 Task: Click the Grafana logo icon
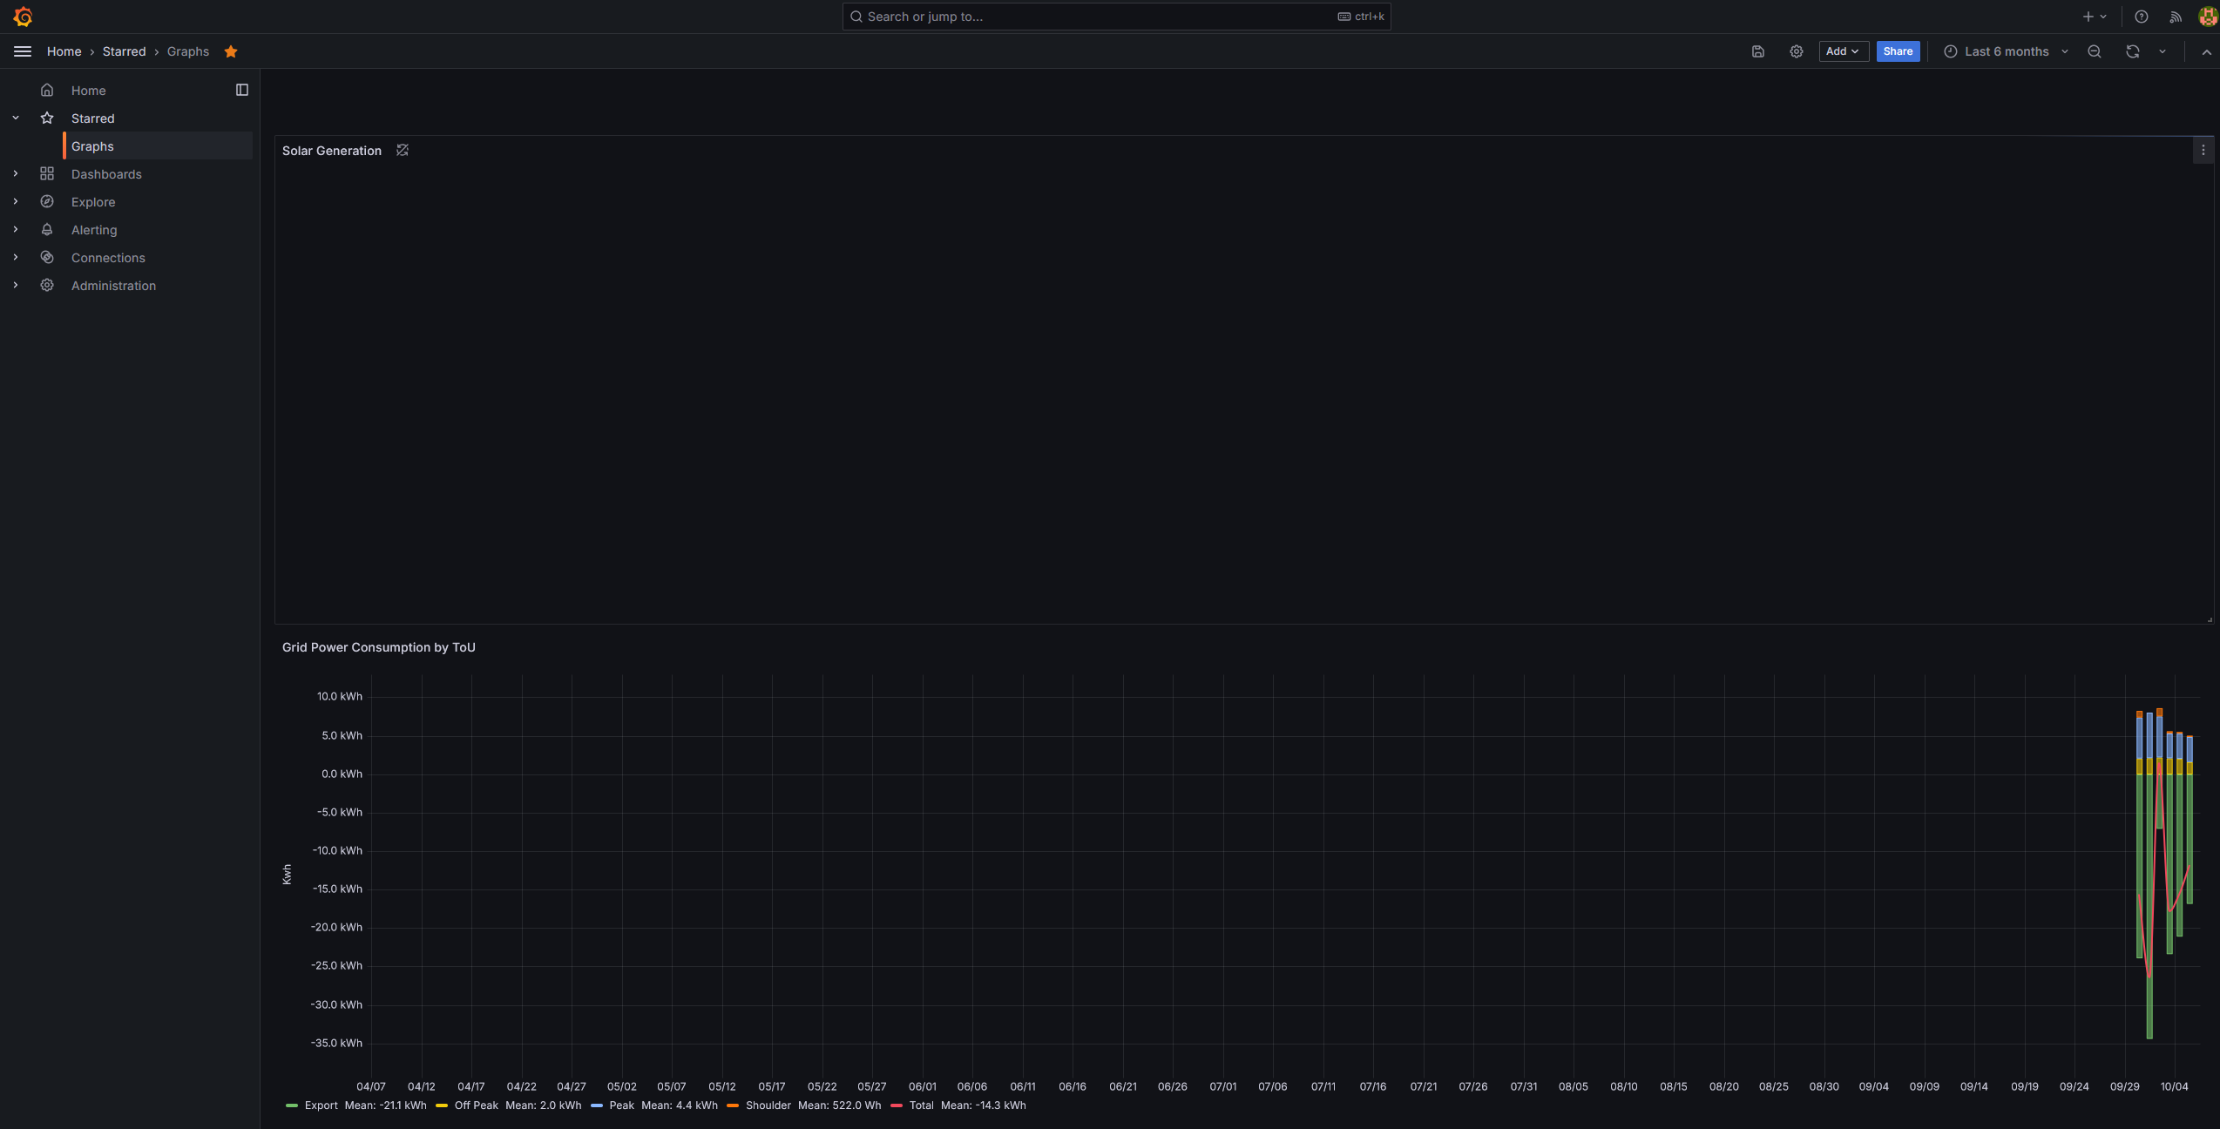(23, 17)
